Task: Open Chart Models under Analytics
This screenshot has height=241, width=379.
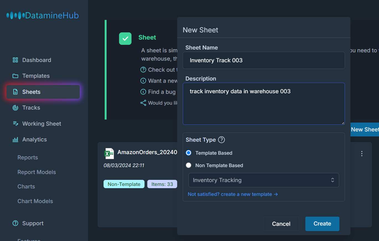Action: (x=35, y=201)
